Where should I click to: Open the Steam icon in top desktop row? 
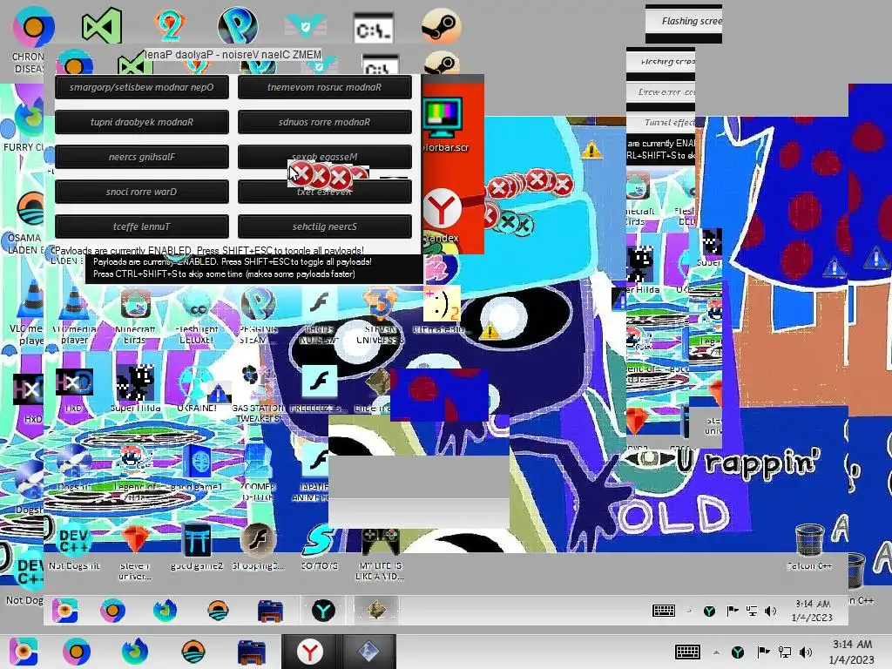[x=441, y=26]
